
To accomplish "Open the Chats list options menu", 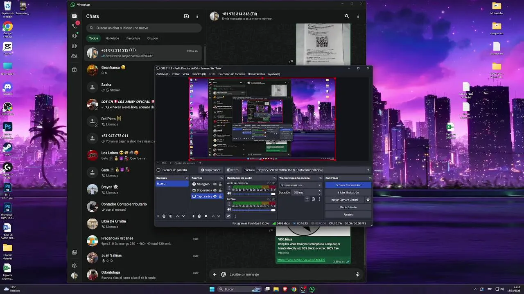I will click(197, 16).
